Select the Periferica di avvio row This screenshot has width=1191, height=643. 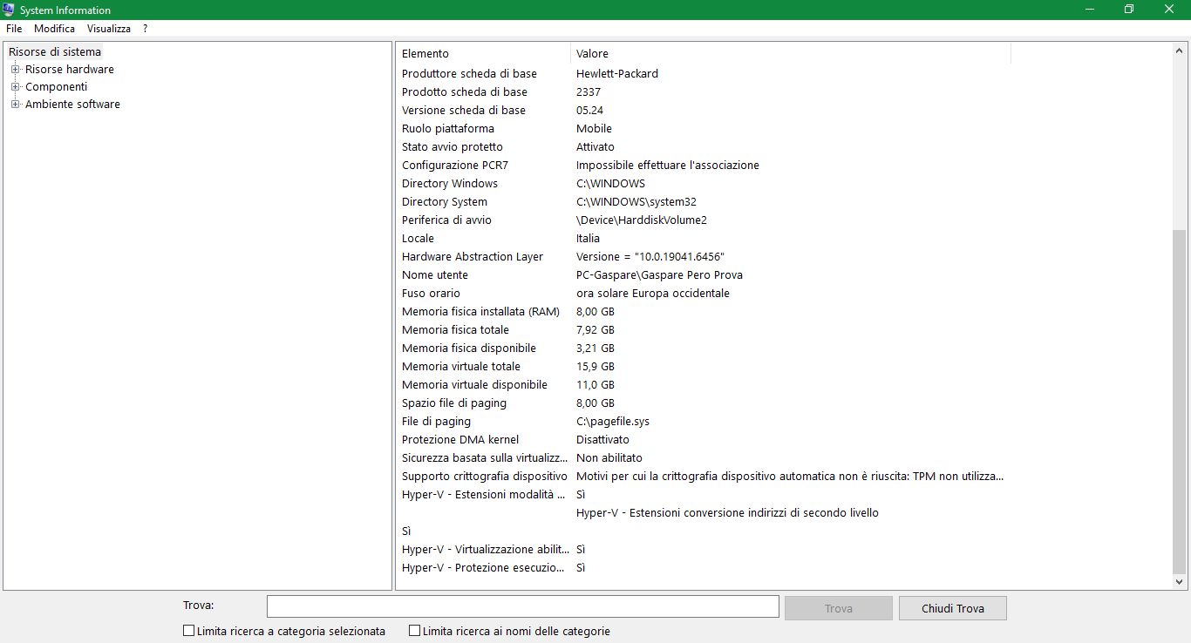coord(703,220)
